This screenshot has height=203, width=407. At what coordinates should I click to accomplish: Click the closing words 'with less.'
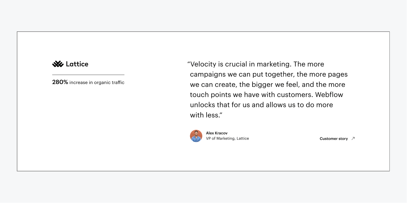206,115
